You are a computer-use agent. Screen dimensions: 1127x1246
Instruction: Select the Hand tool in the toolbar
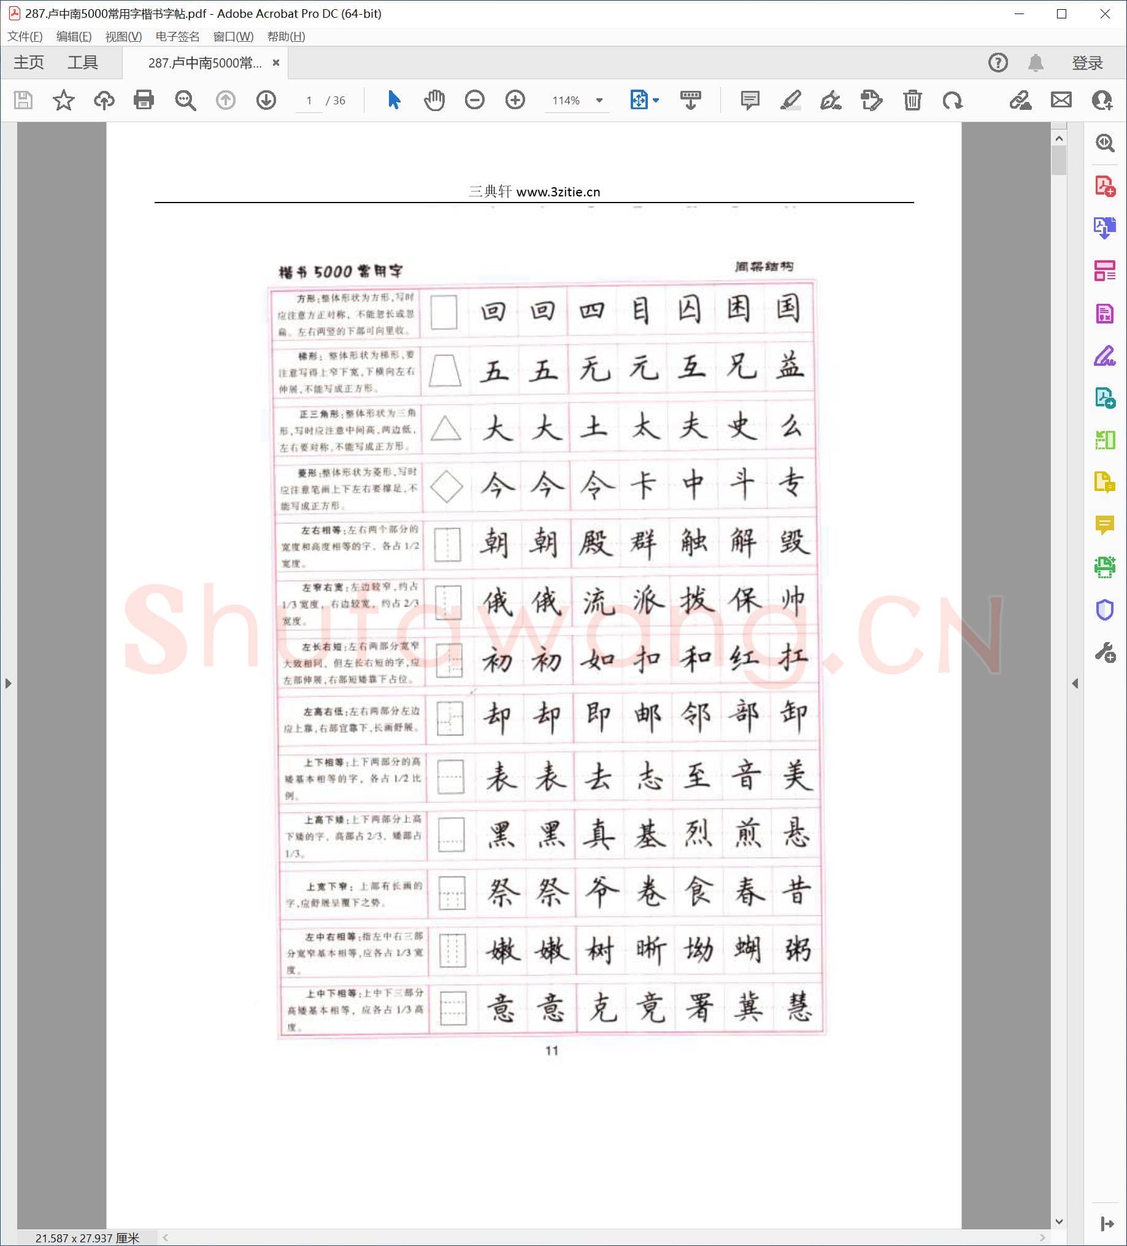[x=434, y=99]
